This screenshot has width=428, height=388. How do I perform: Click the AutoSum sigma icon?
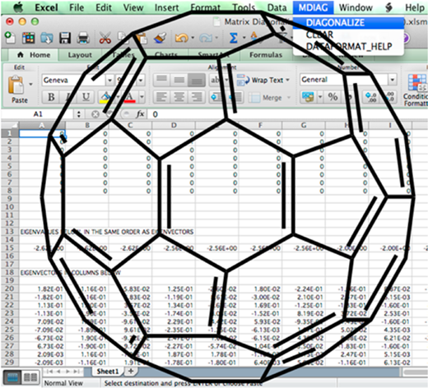pos(233,38)
